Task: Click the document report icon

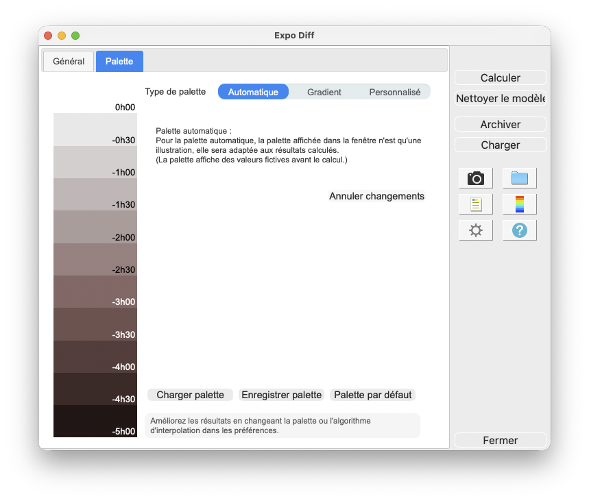Action: coord(476,204)
